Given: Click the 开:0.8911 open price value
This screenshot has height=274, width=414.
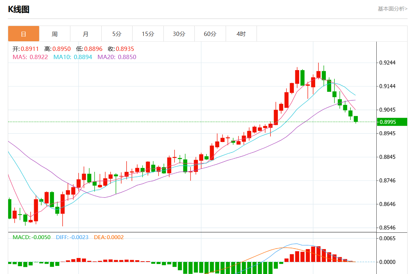Looking at the screenshot, I should [x=26, y=49].
